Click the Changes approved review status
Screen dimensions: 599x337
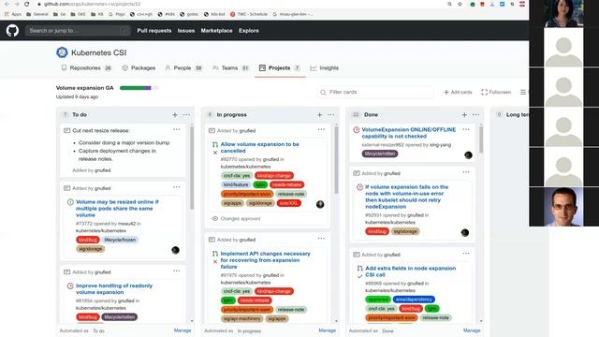(236, 218)
